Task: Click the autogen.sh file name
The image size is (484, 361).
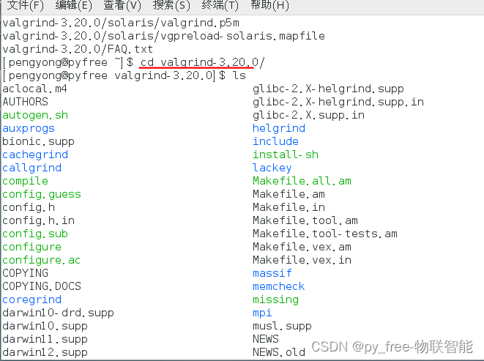Action: pyautogui.click(x=35, y=115)
